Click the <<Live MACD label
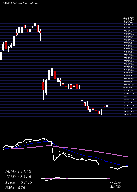Image resolution: width=137 pixels, height=192 pixels. tap(115, 185)
